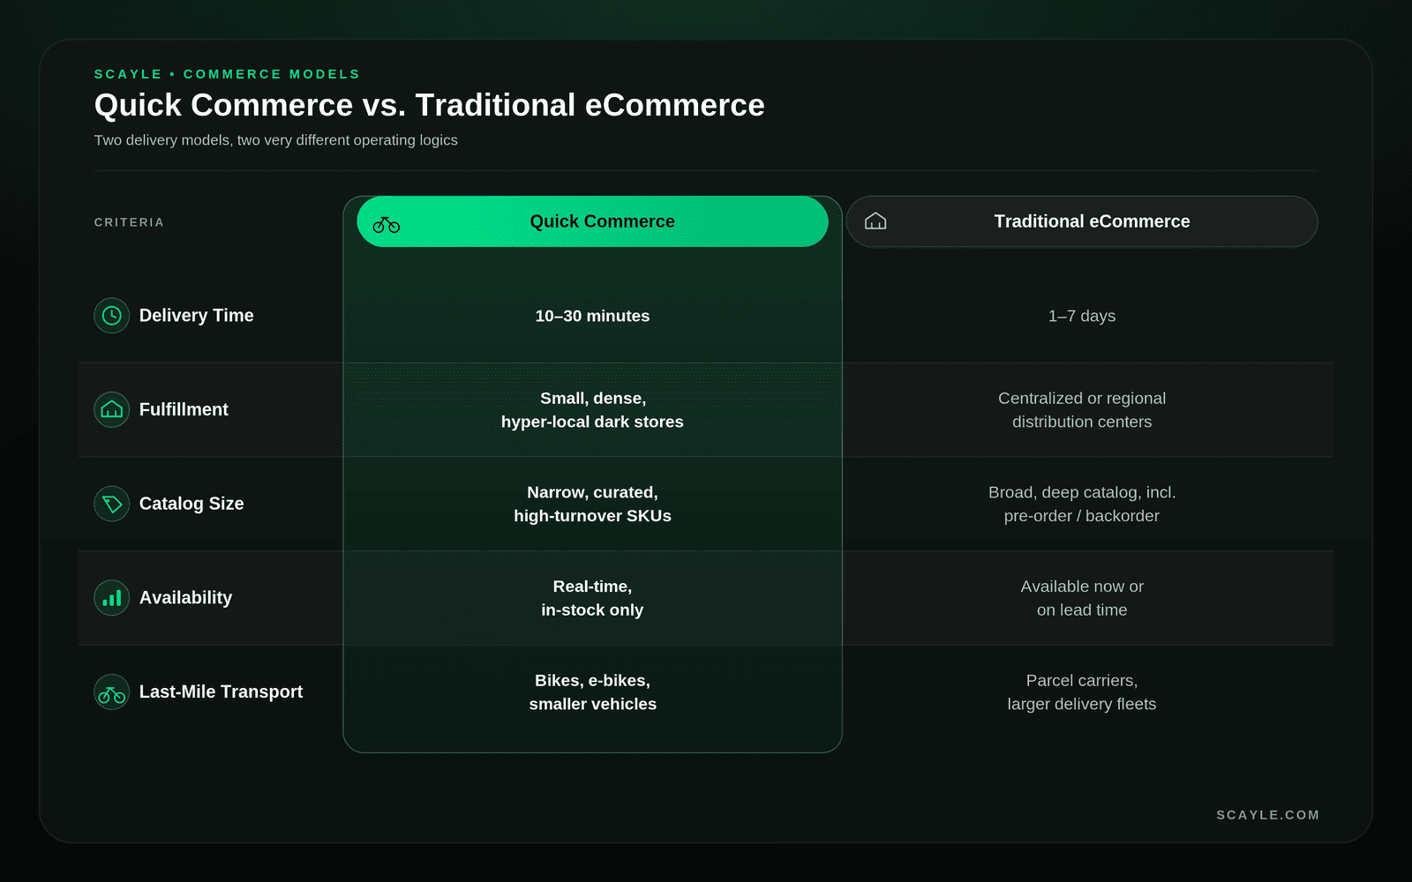Click the 'Two delivery models' subtitle text
This screenshot has height=882, width=1412.
click(x=276, y=140)
